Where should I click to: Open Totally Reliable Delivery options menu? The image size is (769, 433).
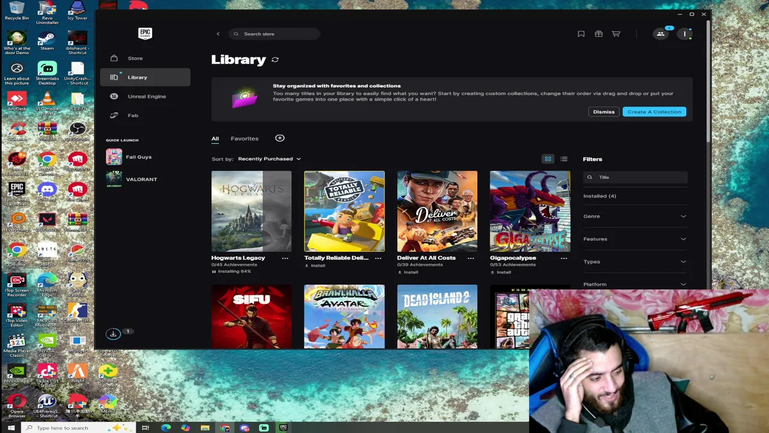coord(378,258)
